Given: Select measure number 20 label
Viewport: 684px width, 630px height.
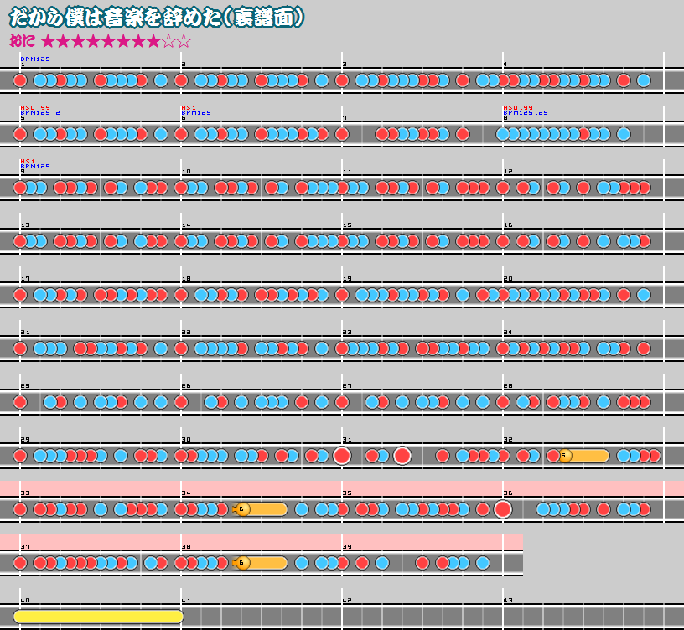Looking at the screenshot, I should pos(507,278).
